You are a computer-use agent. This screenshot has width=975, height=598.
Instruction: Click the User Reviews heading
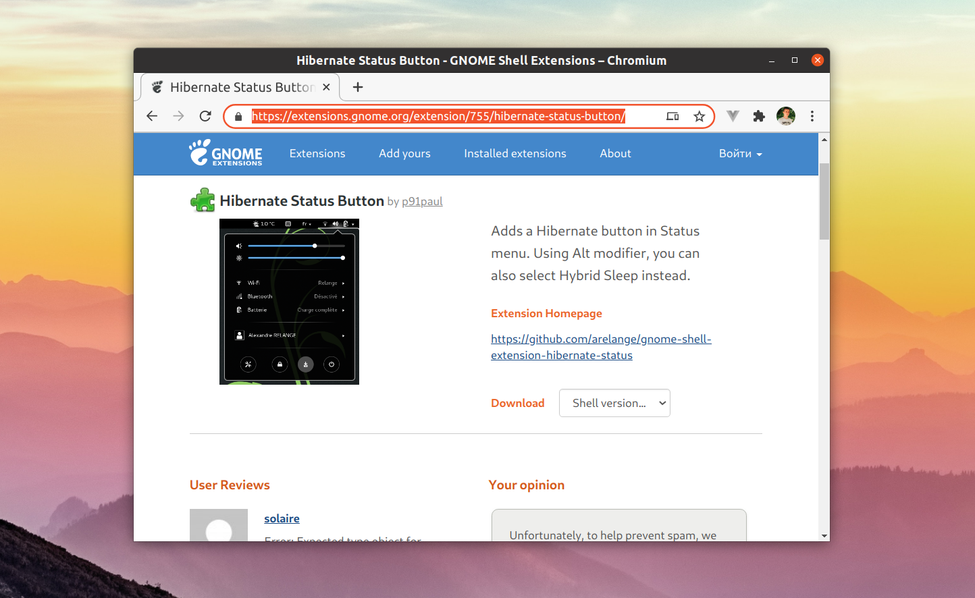(x=230, y=485)
